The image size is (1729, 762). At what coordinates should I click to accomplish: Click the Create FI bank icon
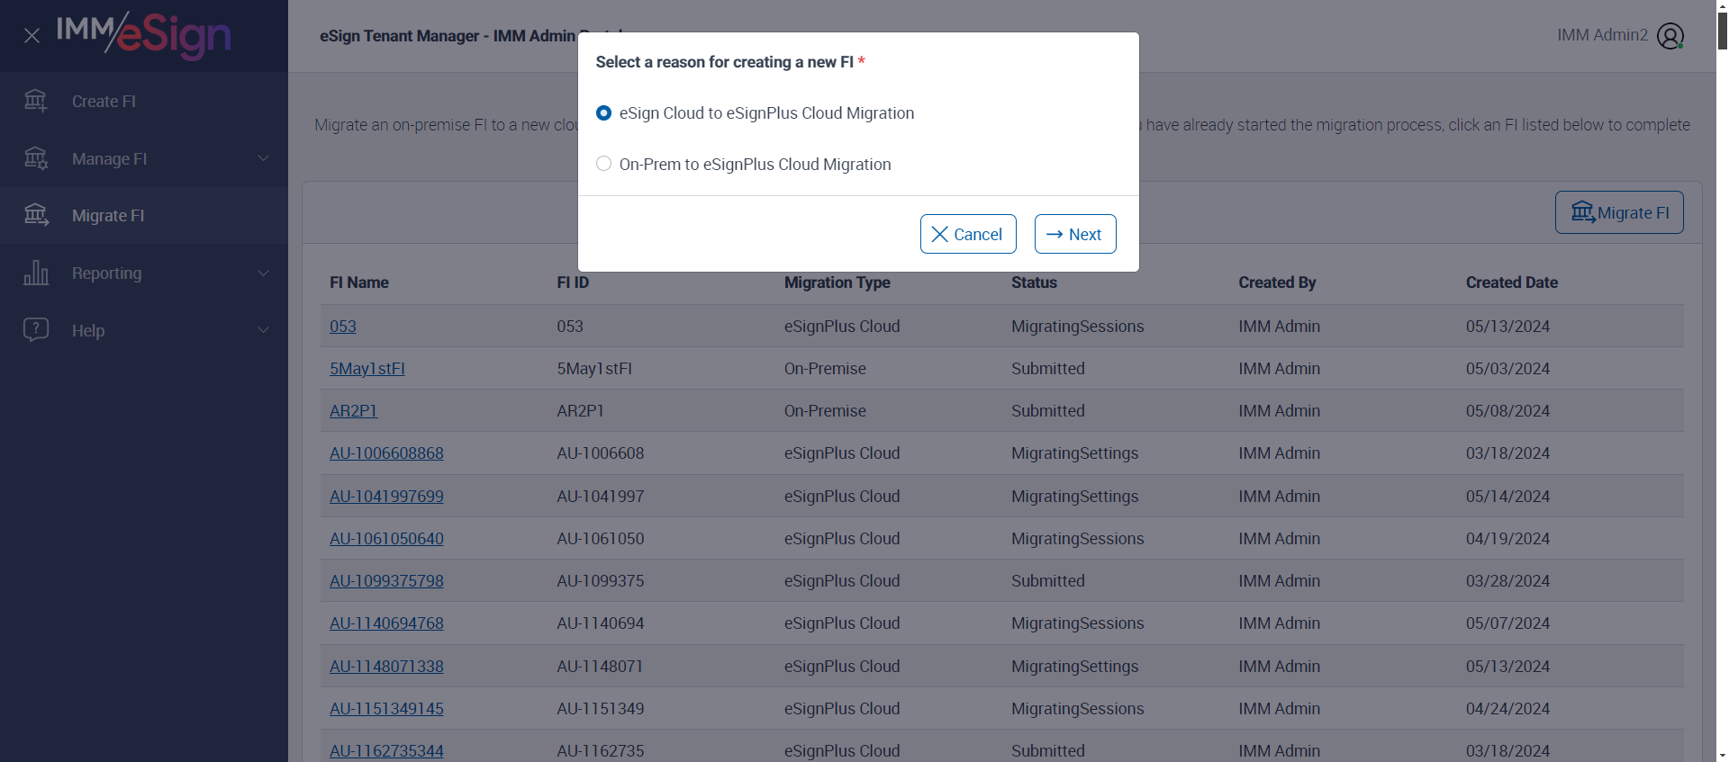[36, 101]
